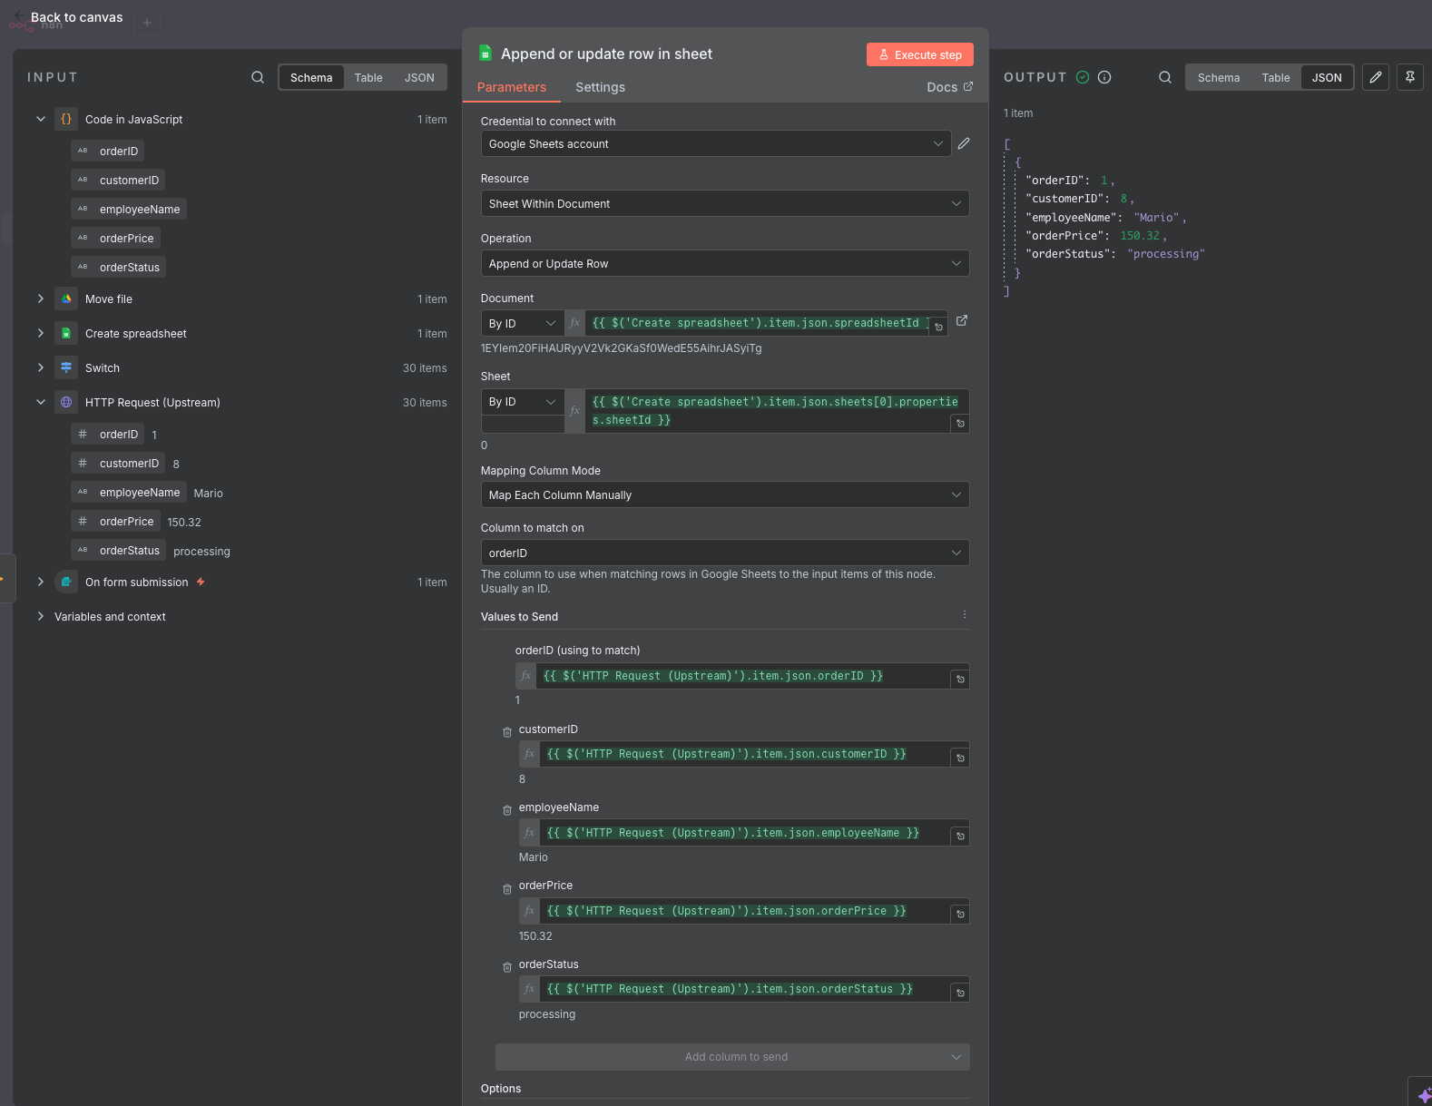Select the Parameters tab
The height and width of the screenshot is (1106, 1432).
point(512,87)
